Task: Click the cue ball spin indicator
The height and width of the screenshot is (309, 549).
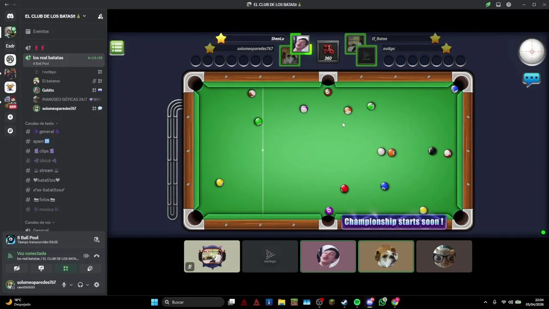Action: 532,52
